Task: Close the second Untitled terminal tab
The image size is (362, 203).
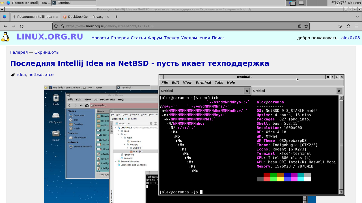Action: coord(339,91)
